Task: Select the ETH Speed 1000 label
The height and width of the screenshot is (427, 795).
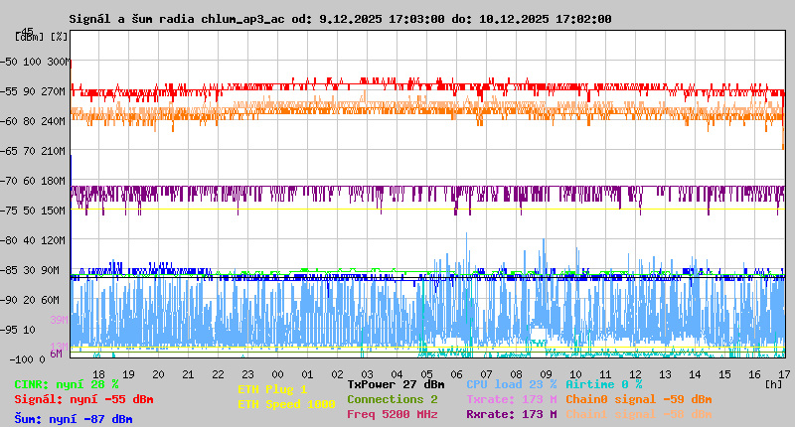Action: point(286,404)
